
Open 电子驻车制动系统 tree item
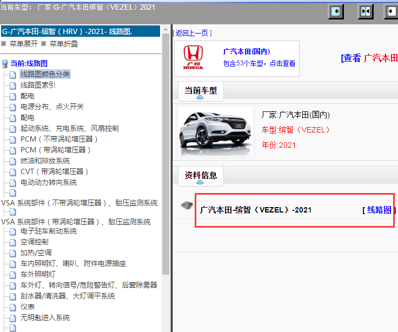click(x=49, y=231)
